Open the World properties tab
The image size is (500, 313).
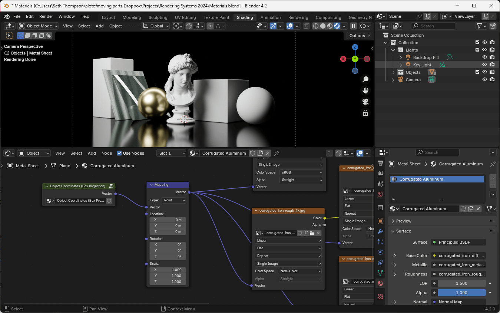click(380, 194)
